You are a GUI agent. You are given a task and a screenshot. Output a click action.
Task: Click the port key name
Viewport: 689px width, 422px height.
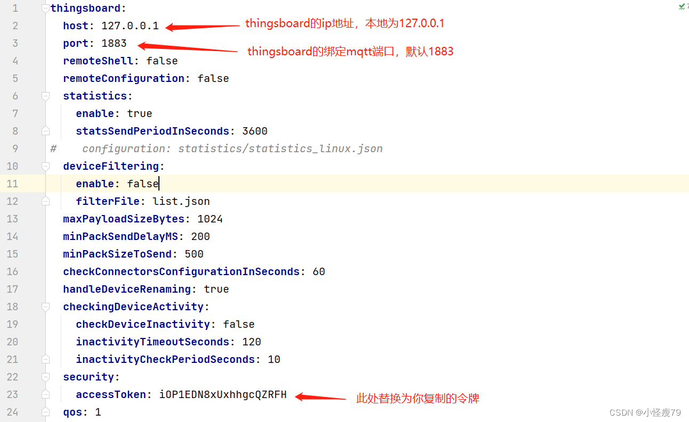[x=76, y=44]
